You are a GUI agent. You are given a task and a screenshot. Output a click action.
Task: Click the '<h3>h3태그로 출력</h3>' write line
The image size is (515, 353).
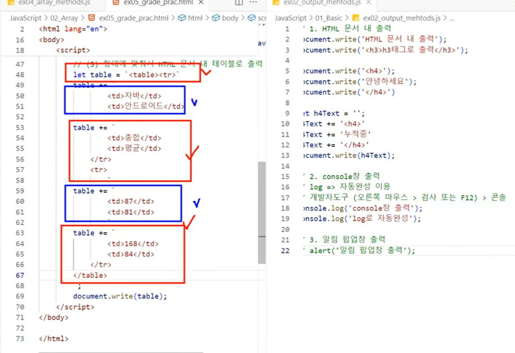(x=386, y=50)
